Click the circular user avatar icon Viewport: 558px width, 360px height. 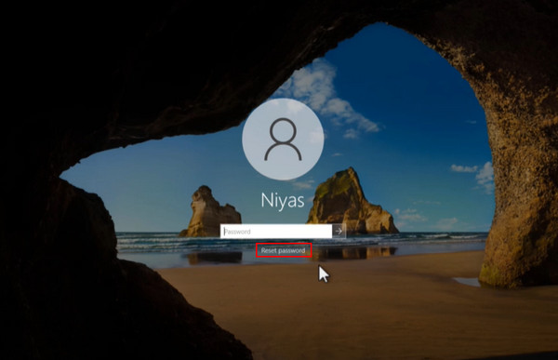[283, 139]
